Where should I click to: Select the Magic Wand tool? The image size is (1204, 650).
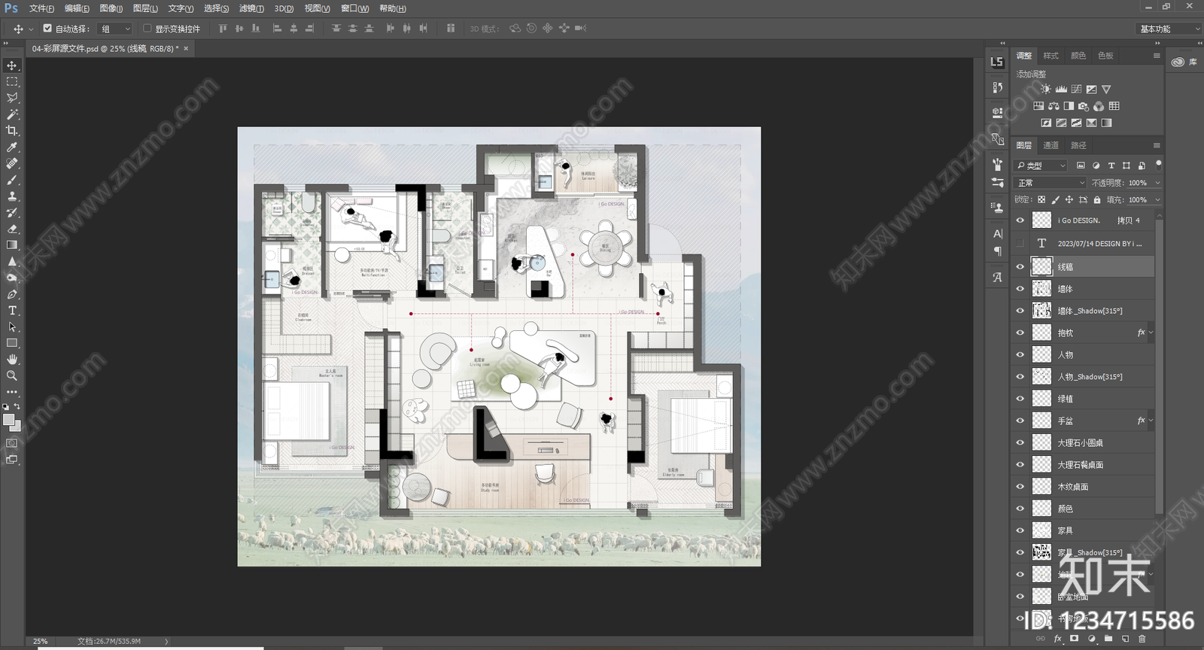pos(12,114)
